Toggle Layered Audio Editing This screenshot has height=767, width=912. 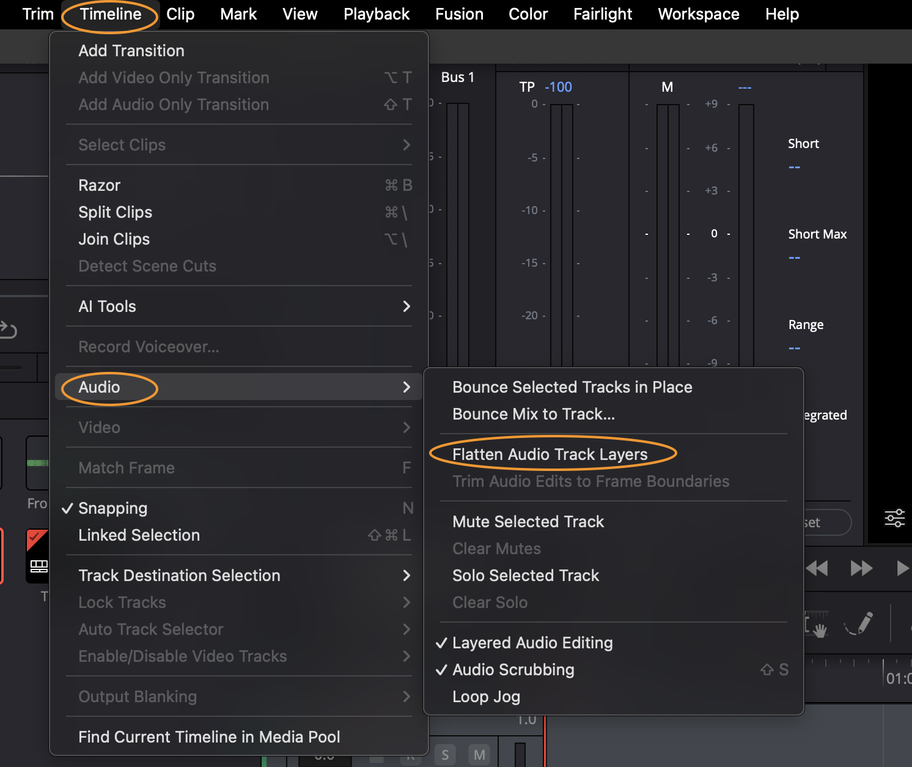point(614,643)
